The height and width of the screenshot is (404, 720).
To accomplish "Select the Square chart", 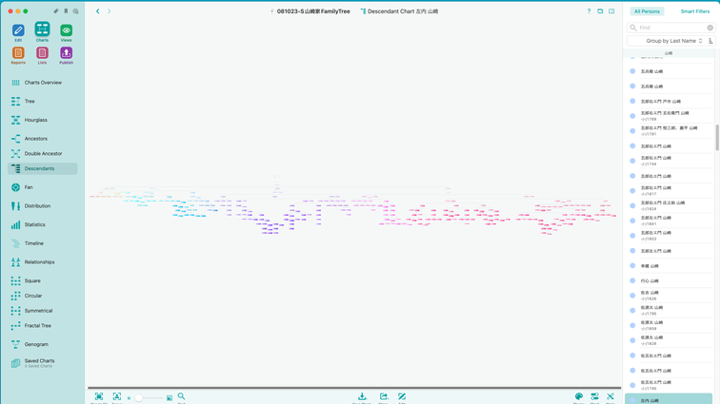I will 42,280.
